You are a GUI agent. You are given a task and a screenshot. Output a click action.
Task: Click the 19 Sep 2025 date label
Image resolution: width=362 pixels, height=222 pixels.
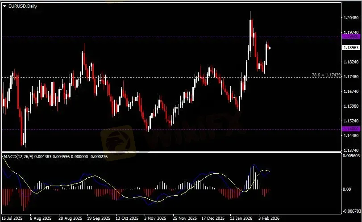pos(99,218)
